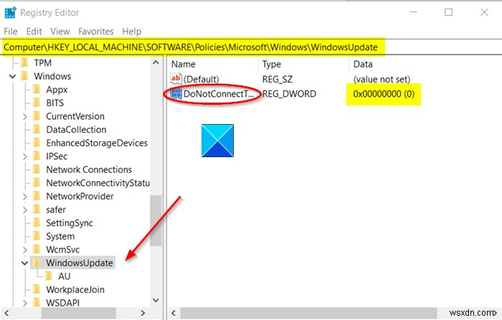Select the Network Connections folder icon
Image resolution: width=502 pixels, height=320 pixels.
coord(37,169)
